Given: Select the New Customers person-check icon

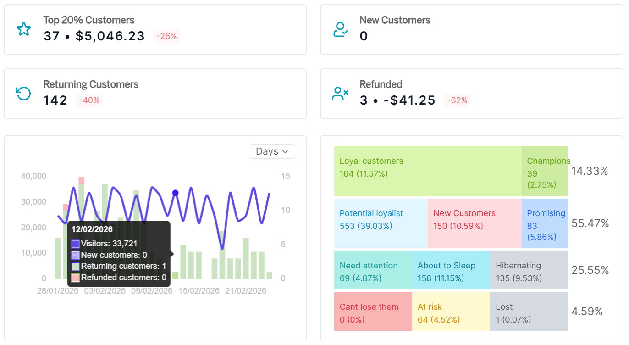Looking at the screenshot, I should coord(340,29).
